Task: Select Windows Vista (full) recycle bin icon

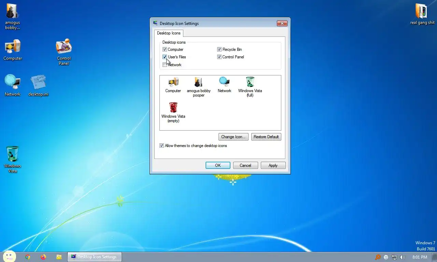Action: point(250,87)
